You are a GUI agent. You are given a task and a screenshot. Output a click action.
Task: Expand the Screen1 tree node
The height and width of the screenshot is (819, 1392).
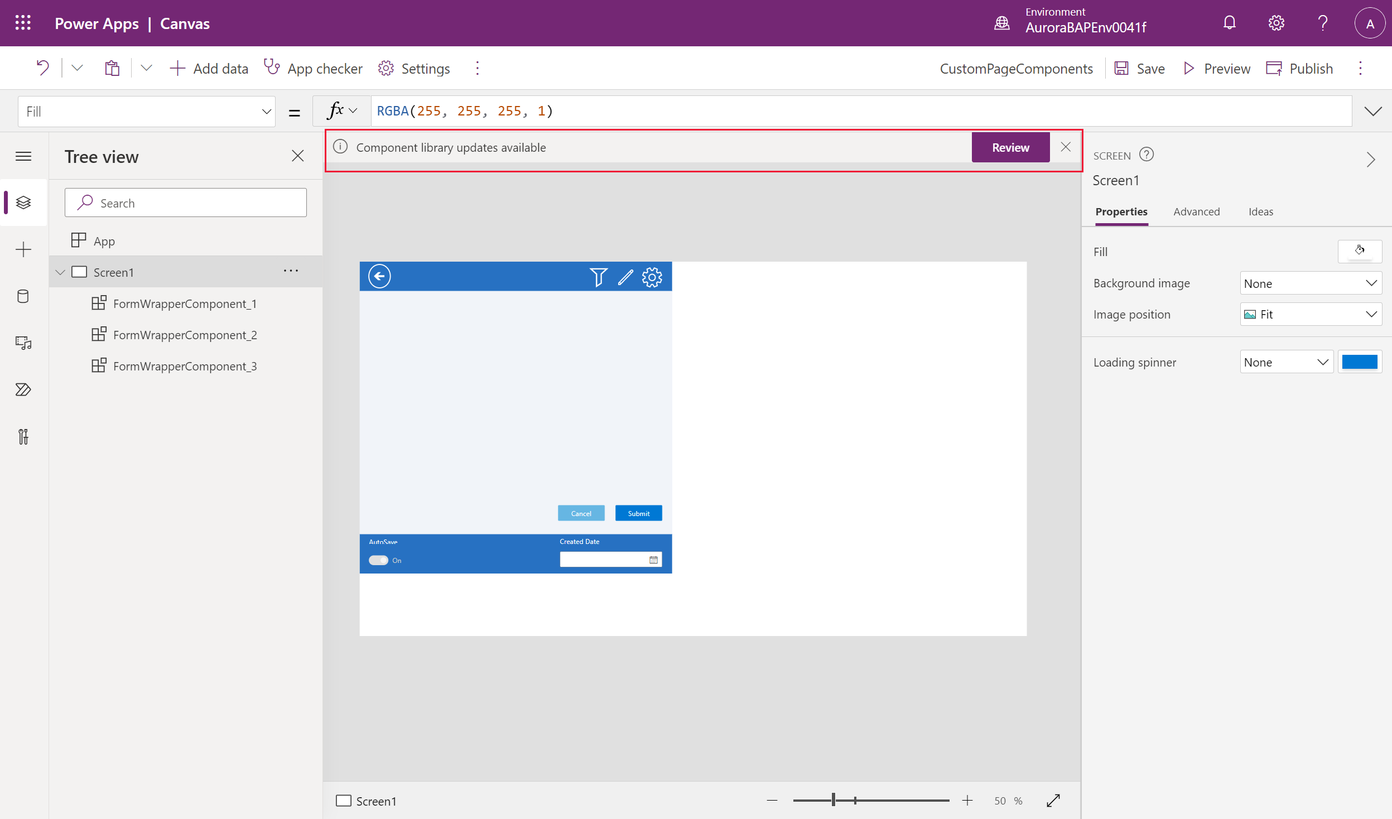click(61, 271)
